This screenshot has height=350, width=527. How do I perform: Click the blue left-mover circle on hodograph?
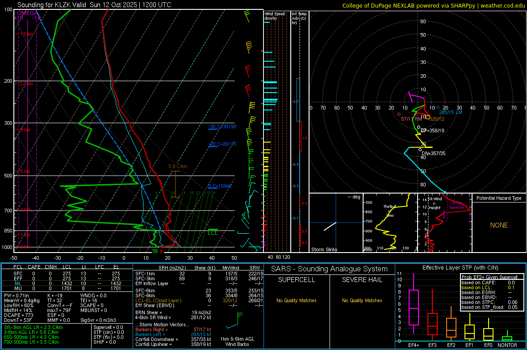pos(438,107)
